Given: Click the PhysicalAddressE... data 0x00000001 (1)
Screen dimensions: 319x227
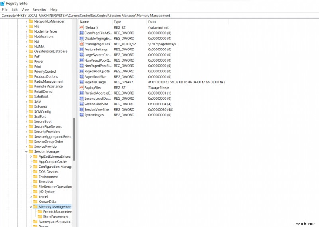Looking at the screenshot, I should tap(160, 93).
